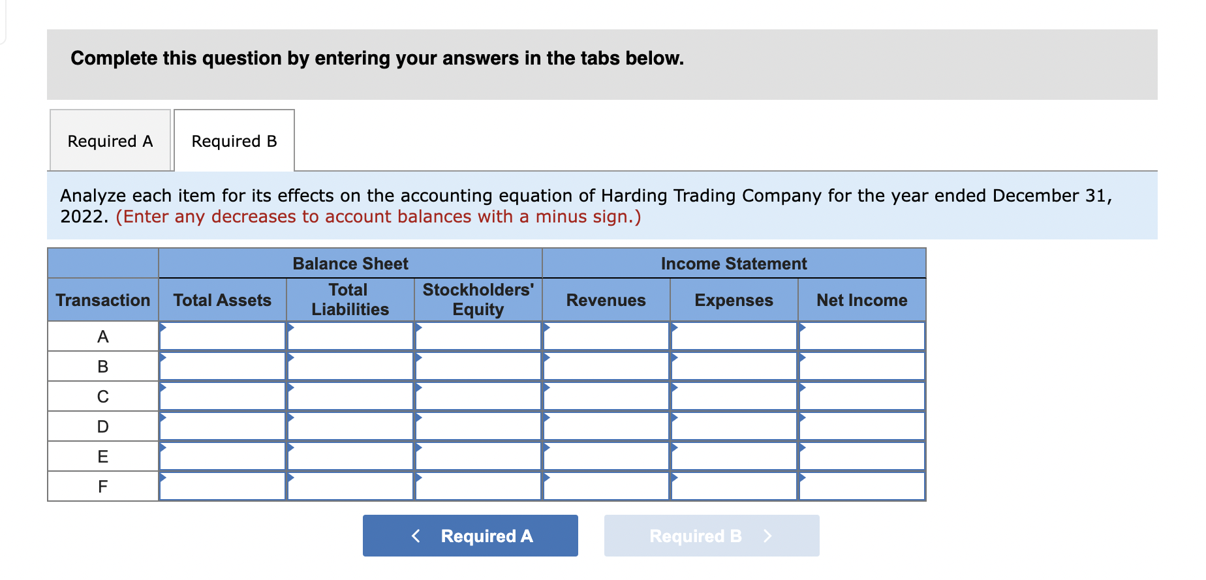Click Total Liabilities cell for transaction D

tap(350, 426)
